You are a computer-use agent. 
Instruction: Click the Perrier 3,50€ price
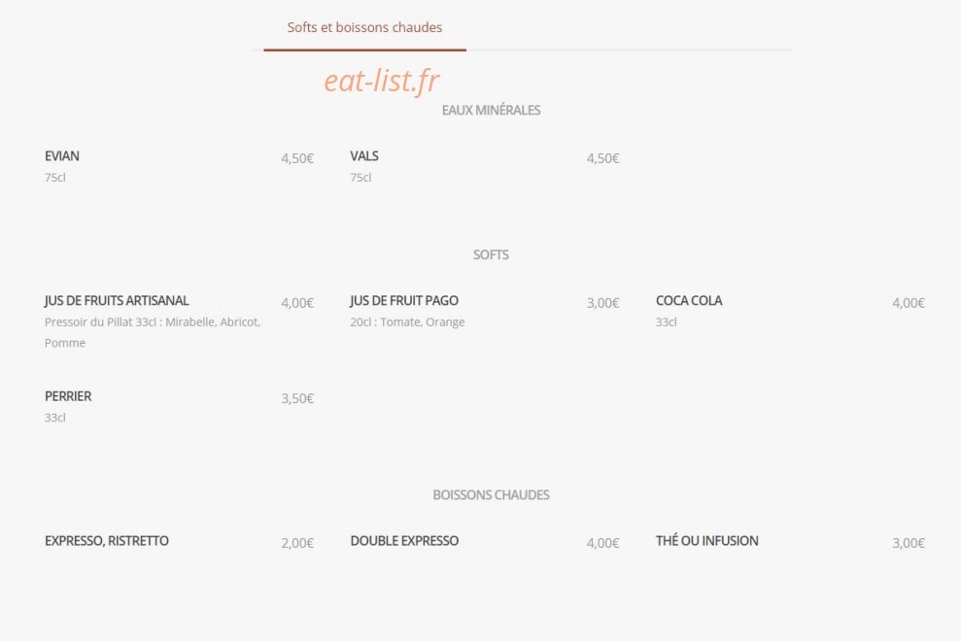[297, 399]
